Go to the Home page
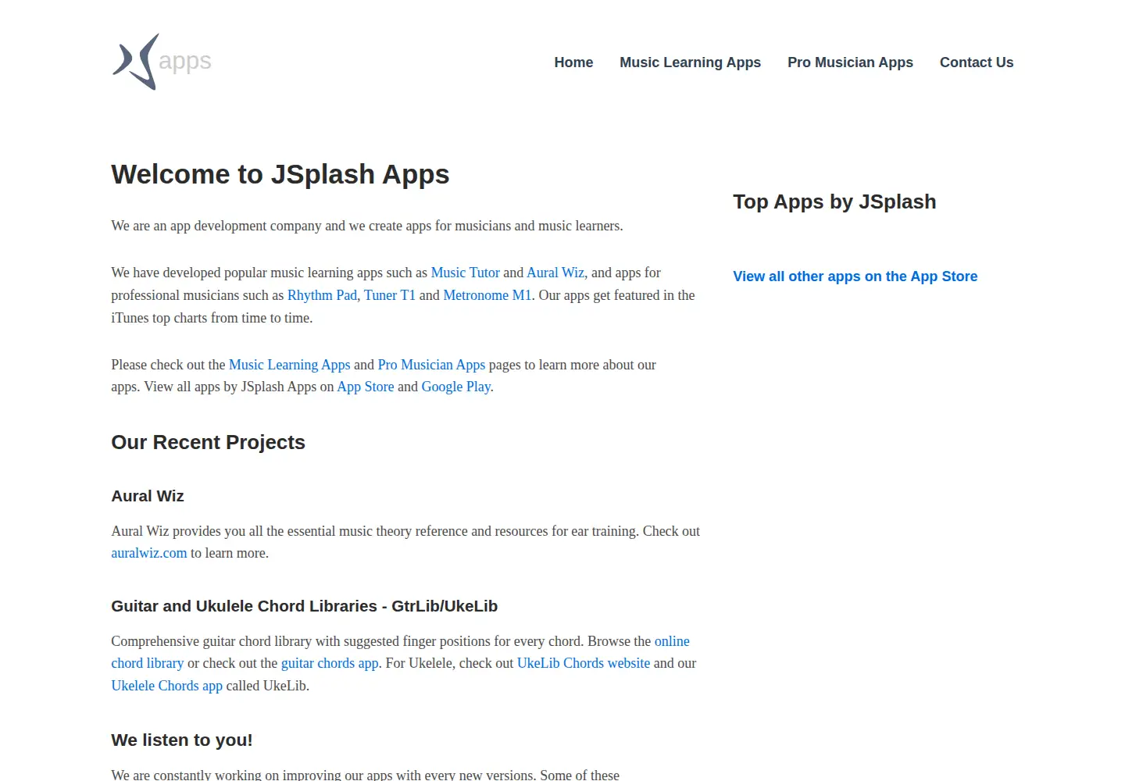 pos(573,62)
